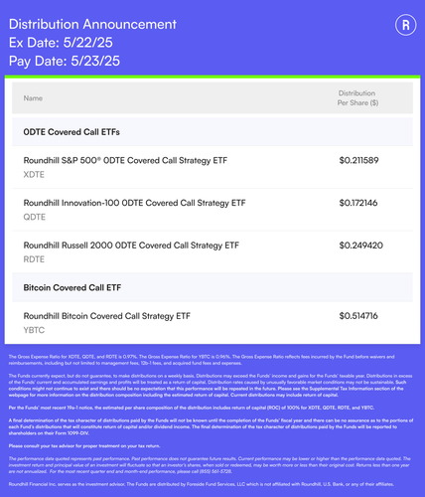Screen dimensions: 425x497
Task: Click the Distribution Per Share column header
Action: click(357, 98)
